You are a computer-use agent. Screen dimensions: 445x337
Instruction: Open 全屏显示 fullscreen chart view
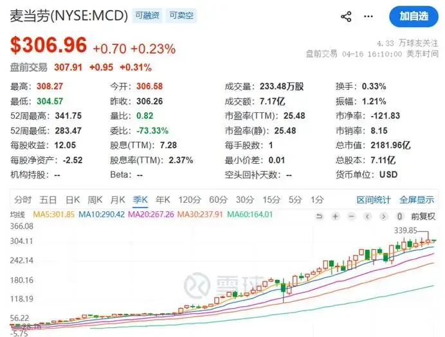[x=417, y=200]
